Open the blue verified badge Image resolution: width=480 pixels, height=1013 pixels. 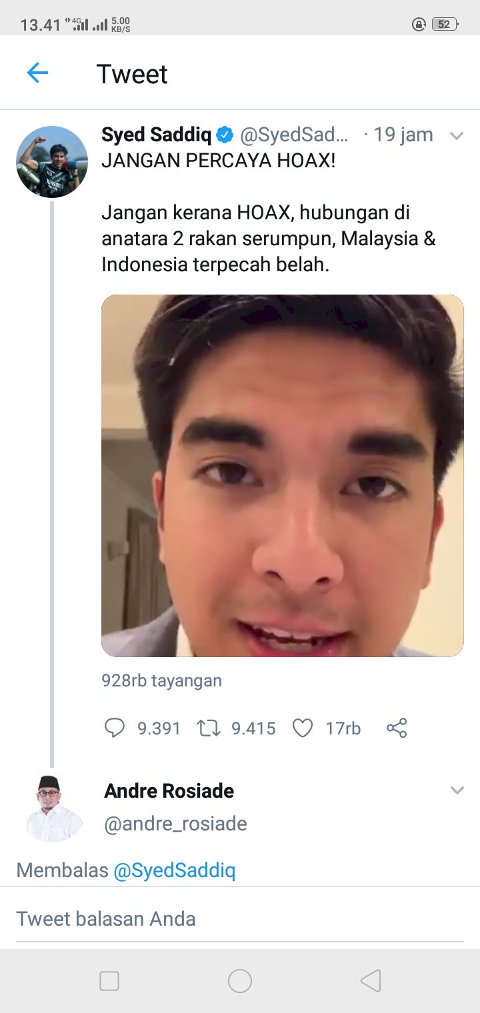pyautogui.click(x=225, y=135)
